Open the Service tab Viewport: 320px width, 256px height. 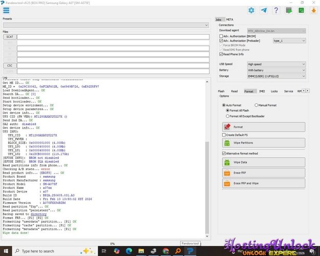(289, 91)
